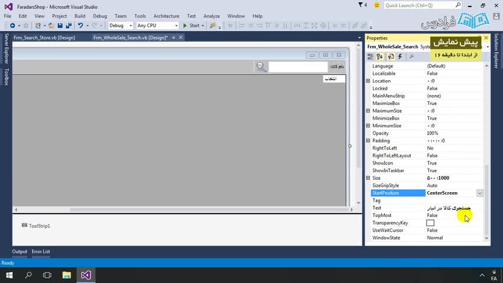Click the New Project toolbar icon
This screenshot has height=283, width=503.
click(38, 26)
